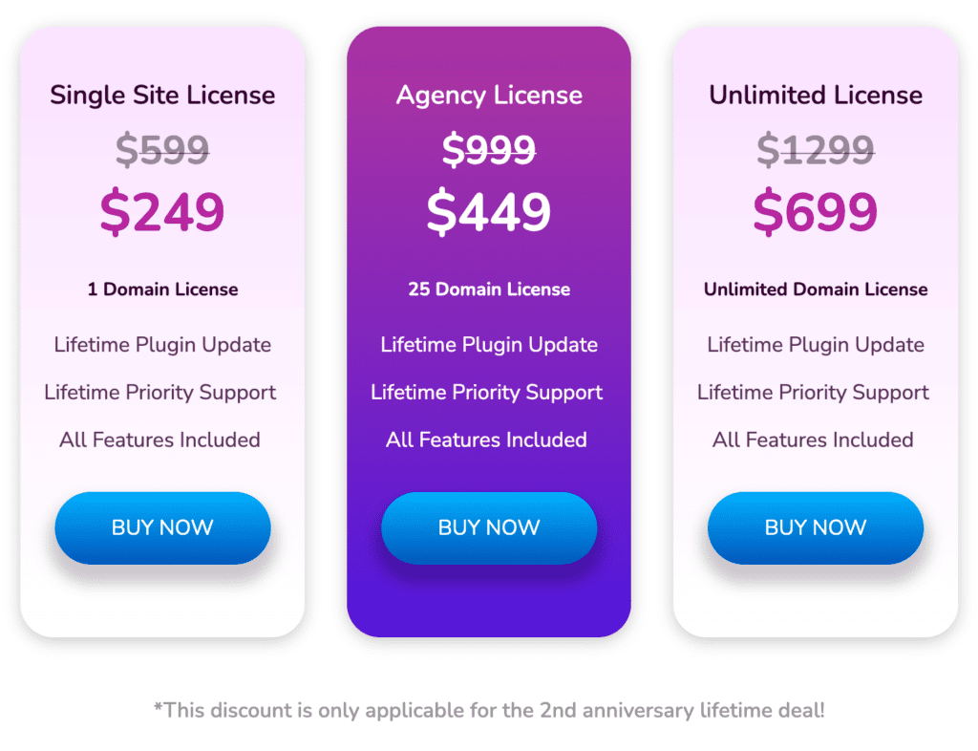Click Lifetime Priority Support in Single Site card
Screen dimensions: 978x751
point(160,393)
